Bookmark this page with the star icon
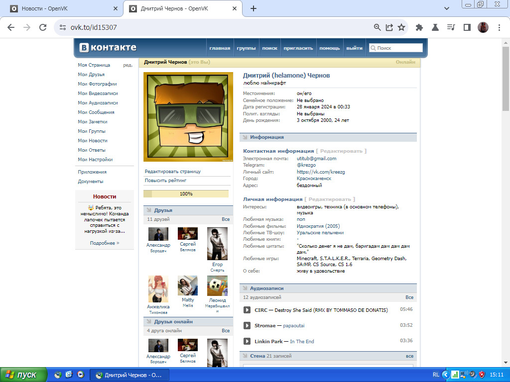This screenshot has width=510, height=382. tap(401, 27)
